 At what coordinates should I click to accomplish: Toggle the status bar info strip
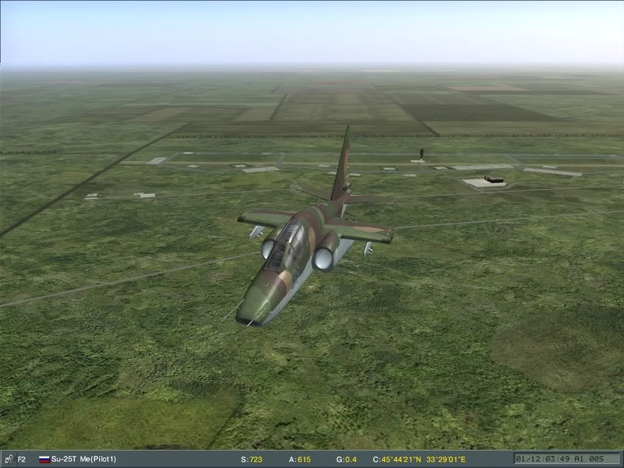coord(183,461)
